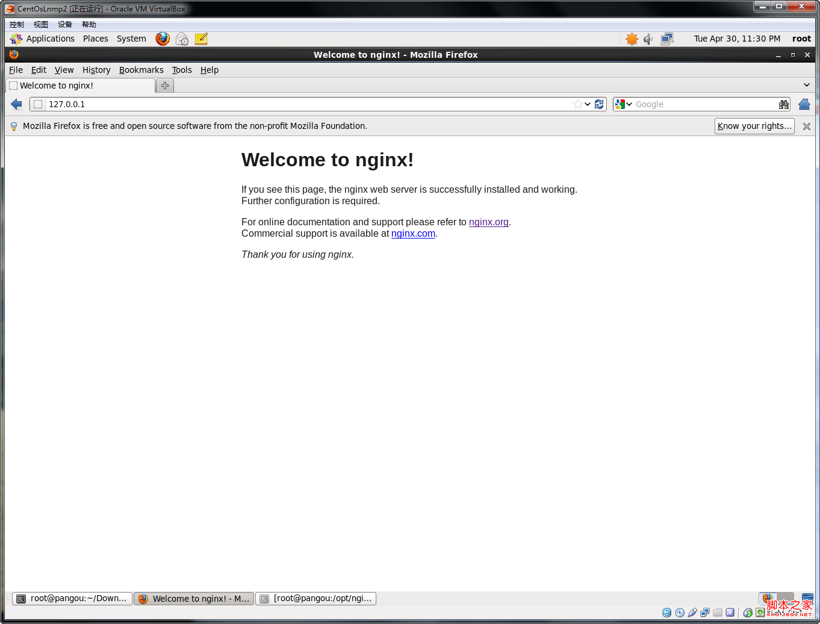Image resolution: width=820 pixels, height=624 pixels.
Task: Click the Home icon in Firefox toolbar
Action: [x=804, y=104]
